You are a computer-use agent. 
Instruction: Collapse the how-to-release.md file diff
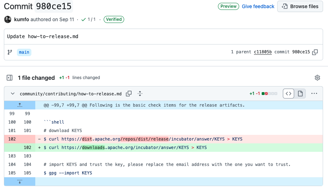13,94
